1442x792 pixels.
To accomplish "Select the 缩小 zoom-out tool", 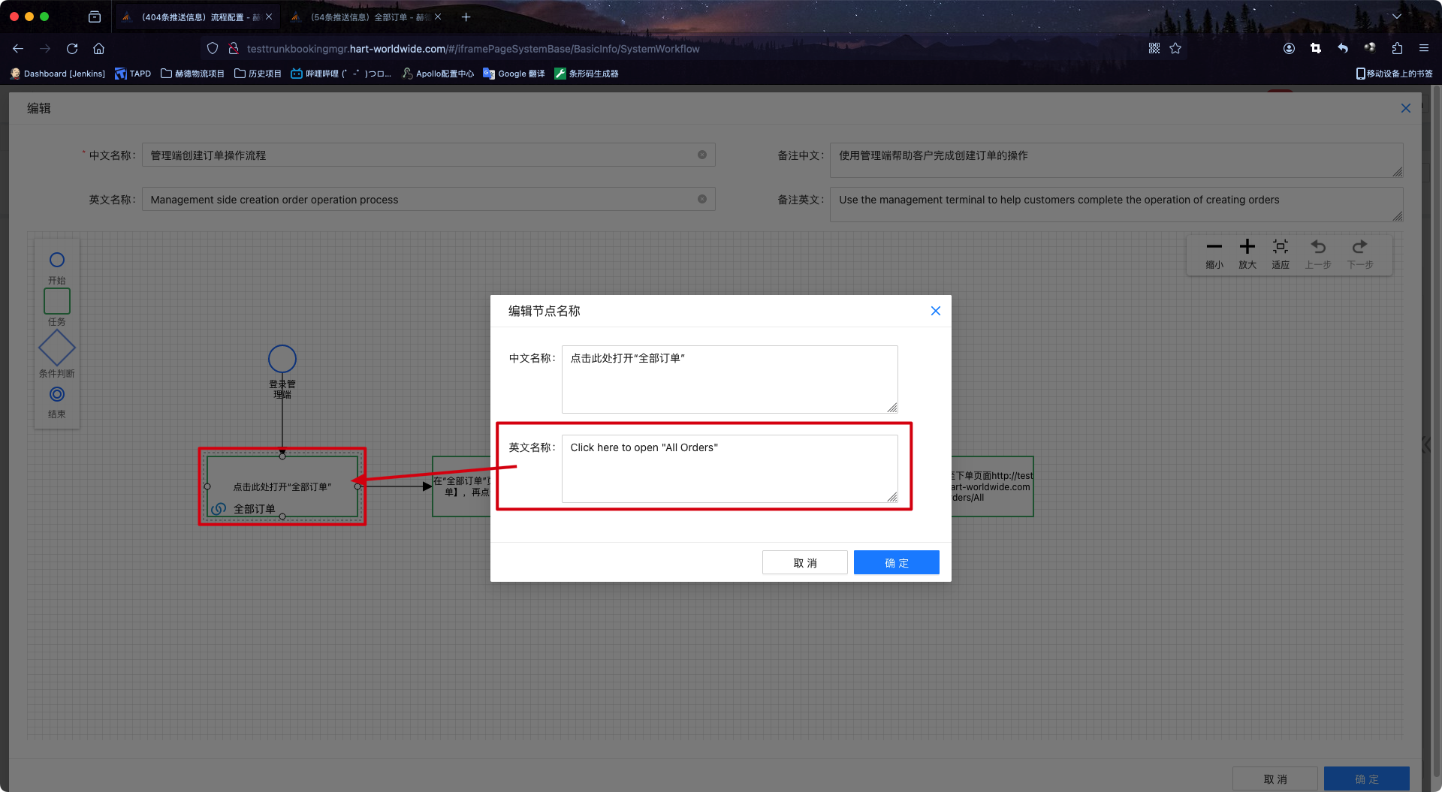I will click(x=1214, y=248).
